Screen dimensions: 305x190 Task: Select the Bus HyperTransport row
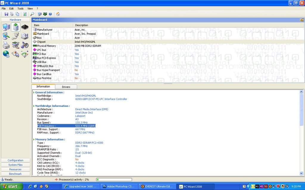tap(168, 70)
